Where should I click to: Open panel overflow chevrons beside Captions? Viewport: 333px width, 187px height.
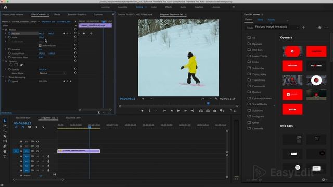pos(113,14)
